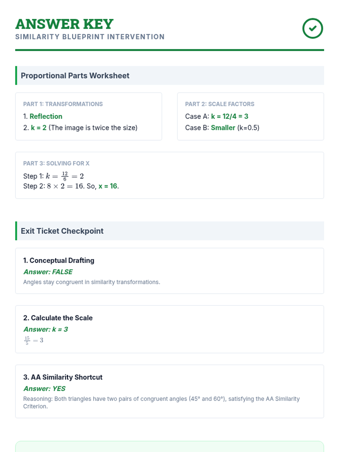The width and height of the screenshot is (339, 452).
Task: Click the Similarity Blueprint Intervention subtitle
Action: (x=90, y=37)
